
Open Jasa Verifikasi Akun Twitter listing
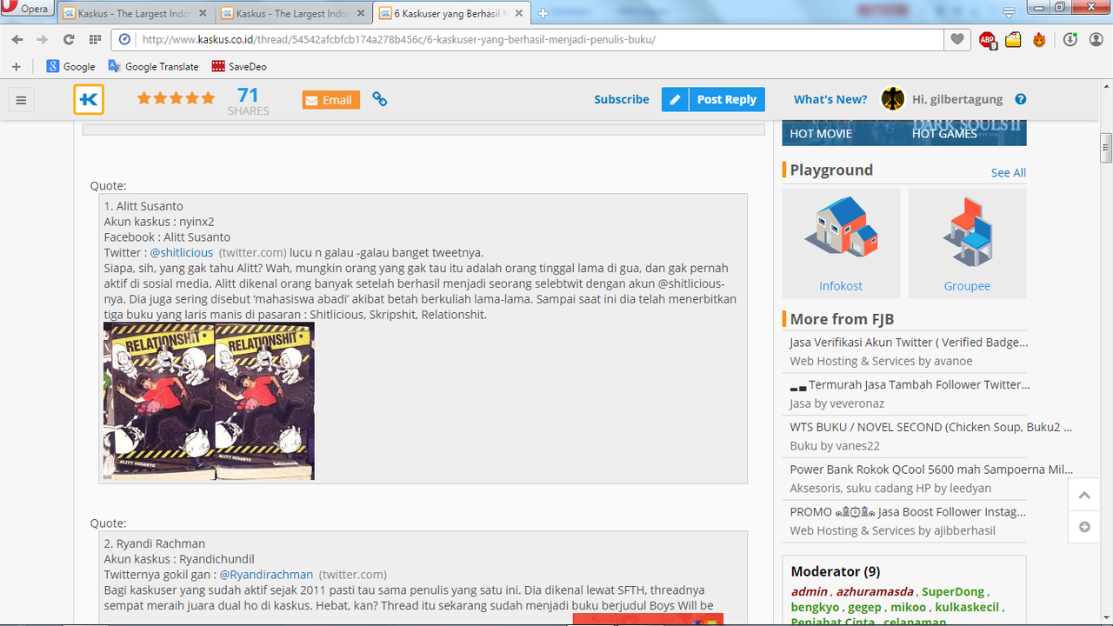[909, 343]
